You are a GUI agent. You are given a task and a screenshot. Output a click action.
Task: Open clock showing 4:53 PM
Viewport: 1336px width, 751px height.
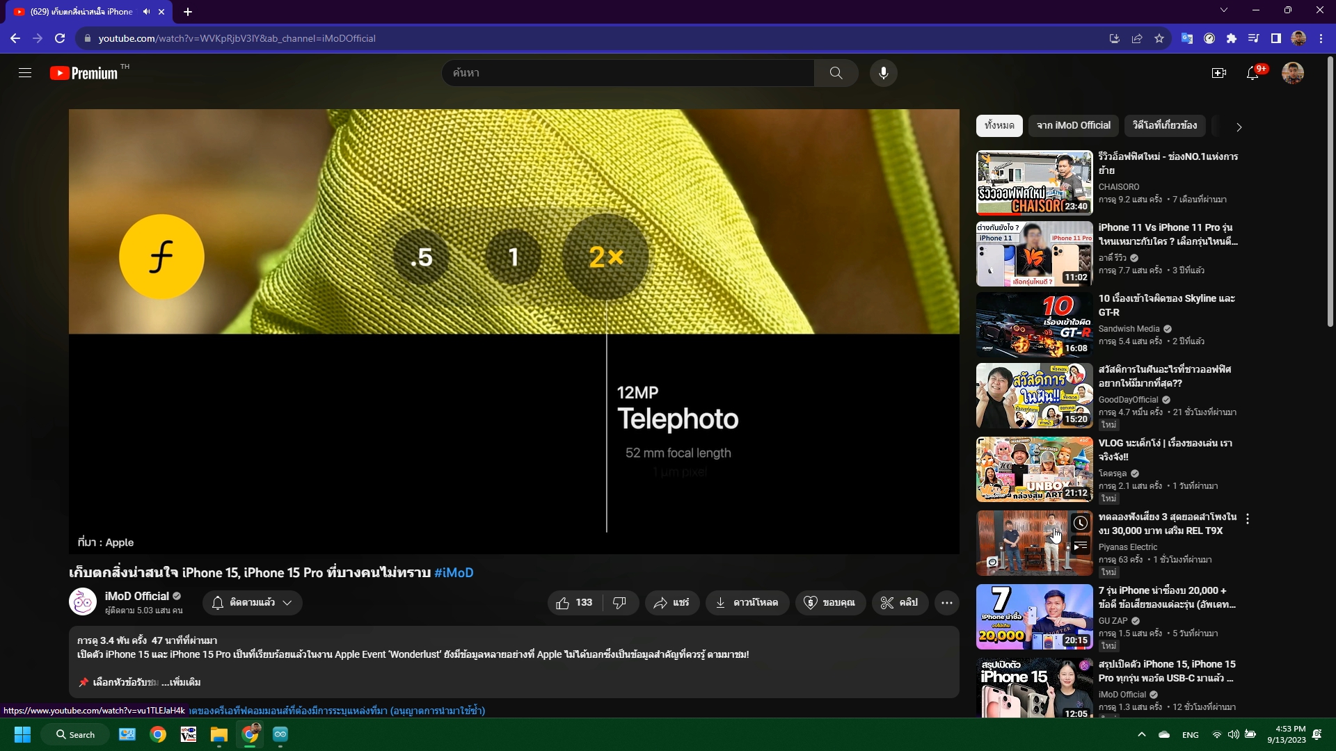coord(1286,734)
